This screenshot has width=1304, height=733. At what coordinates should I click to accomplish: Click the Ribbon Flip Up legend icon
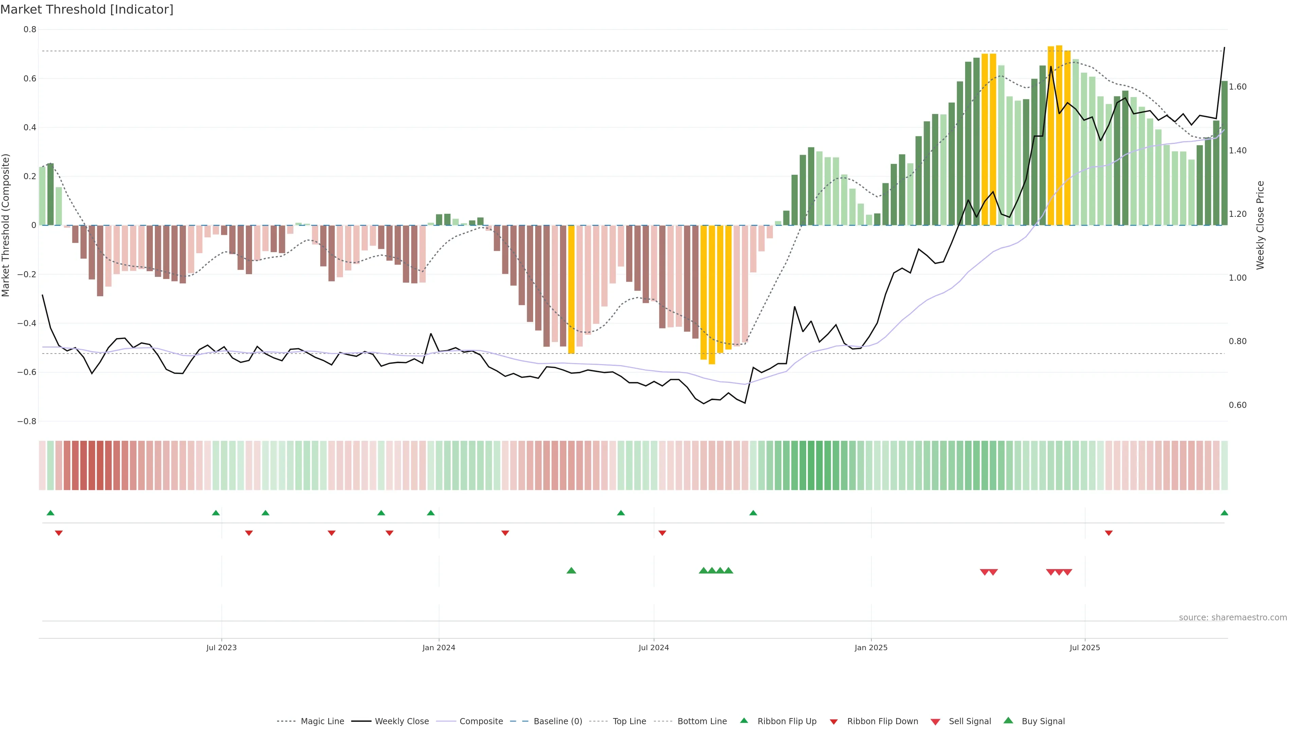click(744, 720)
